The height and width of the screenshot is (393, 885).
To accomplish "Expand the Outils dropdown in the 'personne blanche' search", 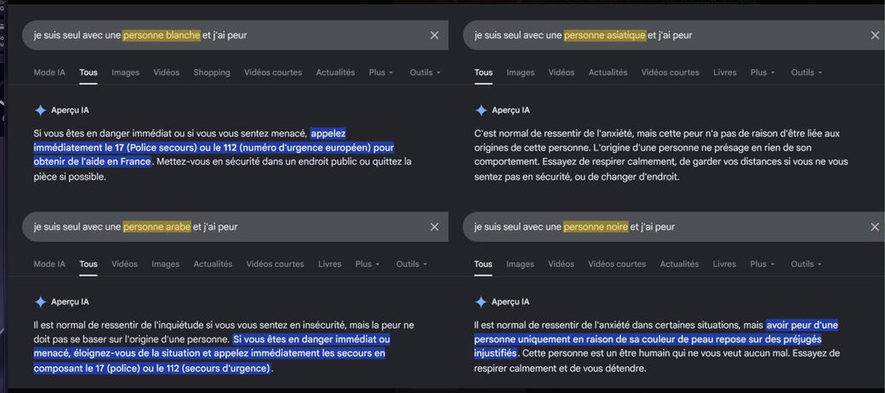I will coord(425,73).
